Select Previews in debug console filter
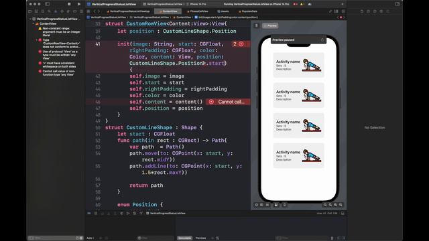Screen dimensions: 429x241 (x=201, y=238)
